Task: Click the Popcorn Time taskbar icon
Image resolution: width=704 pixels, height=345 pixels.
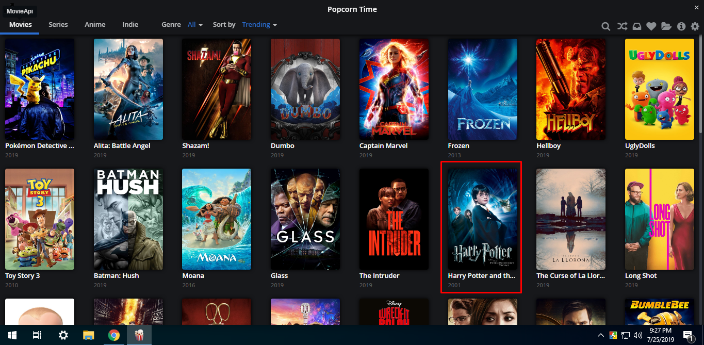Action: click(x=139, y=335)
